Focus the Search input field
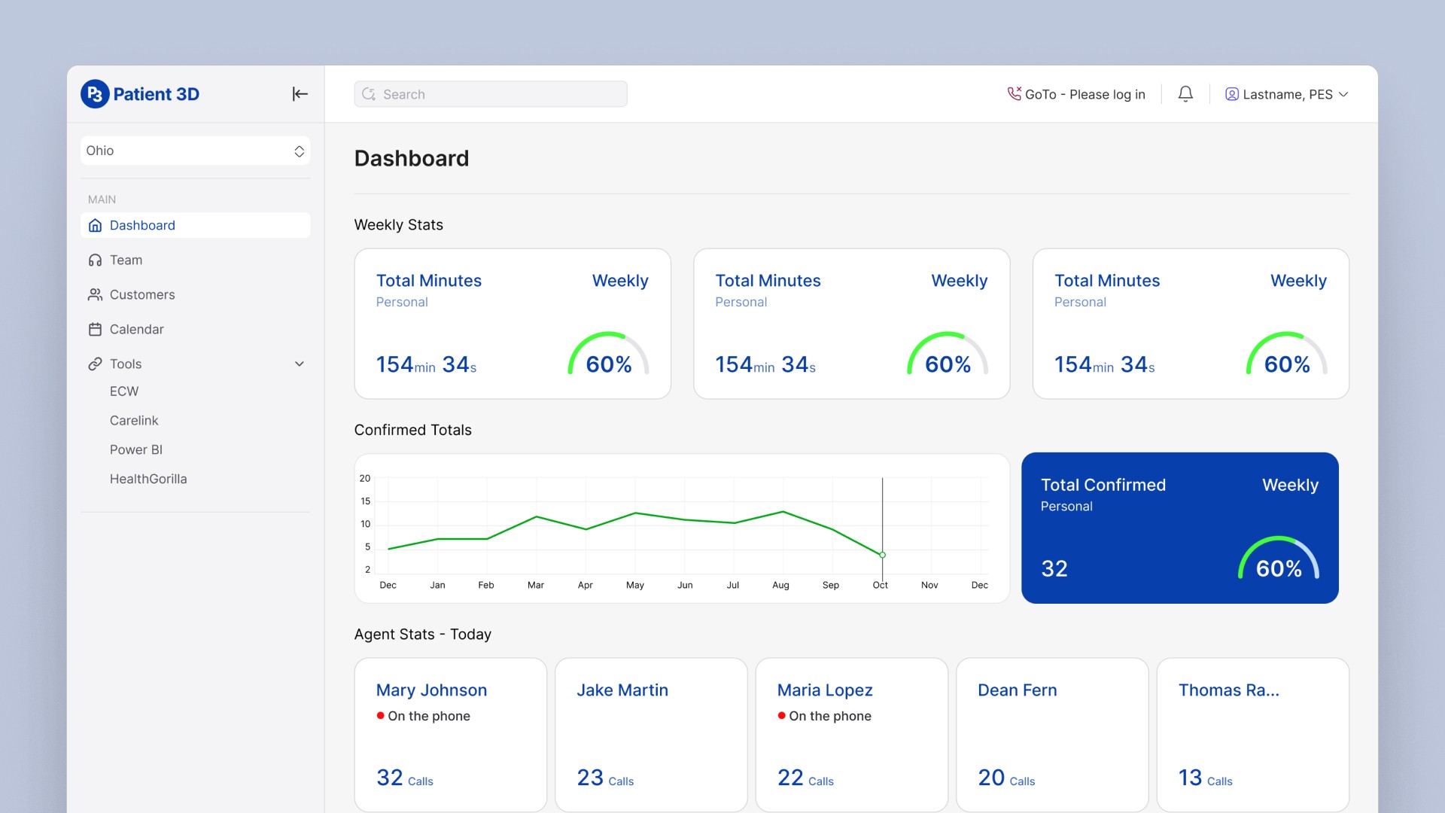1445x813 pixels. [491, 94]
